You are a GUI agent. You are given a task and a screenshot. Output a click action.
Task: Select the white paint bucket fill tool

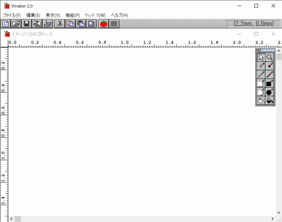(261, 101)
